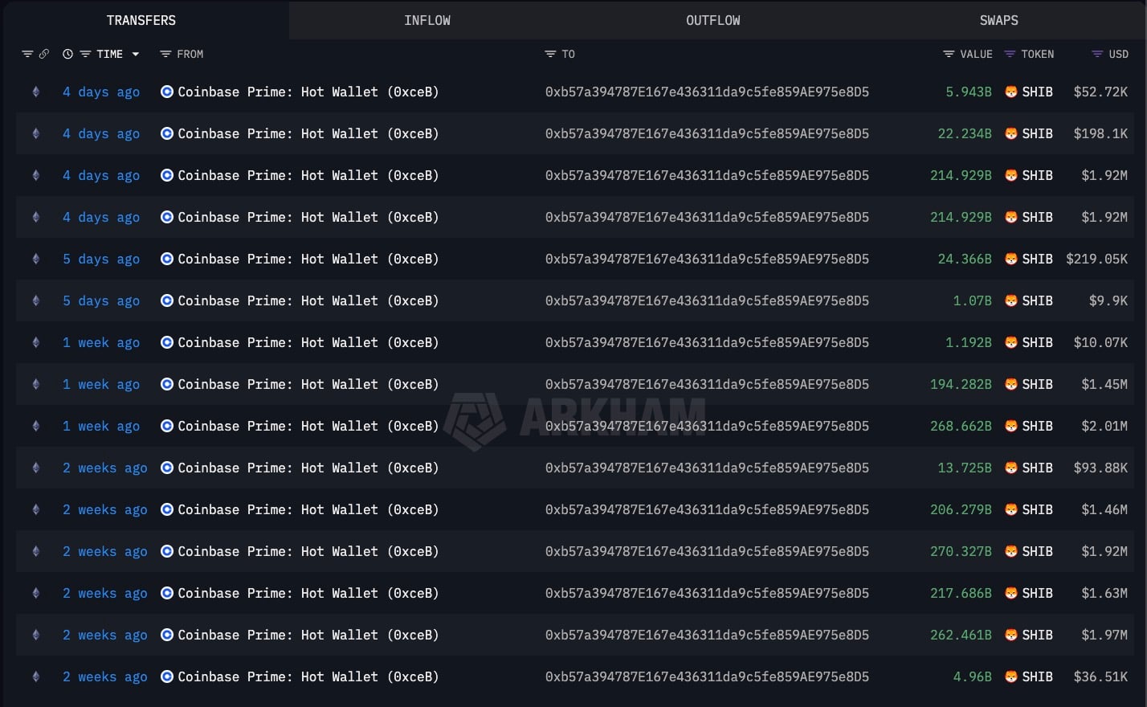Open Coinbase Prime Hot Wallet in $219.05K row
This screenshot has height=707, width=1147.
[x=308, y=259]
